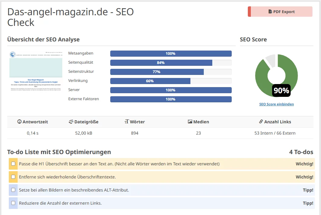Tick the 'Entferne sich wiederholende Überschriftentexte' checkbox

(x=13, y=177)
